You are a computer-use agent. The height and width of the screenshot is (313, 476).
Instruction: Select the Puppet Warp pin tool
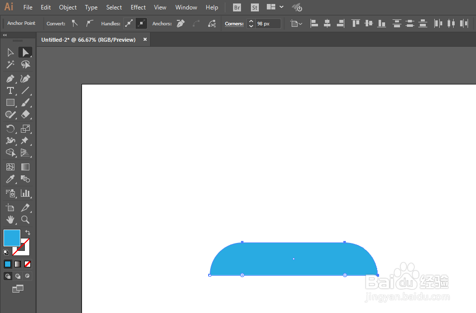click(25, 141)
